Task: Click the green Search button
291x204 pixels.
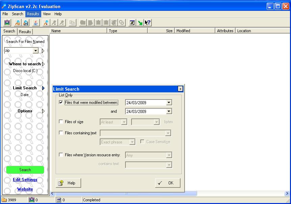Action: pos(25,170)
